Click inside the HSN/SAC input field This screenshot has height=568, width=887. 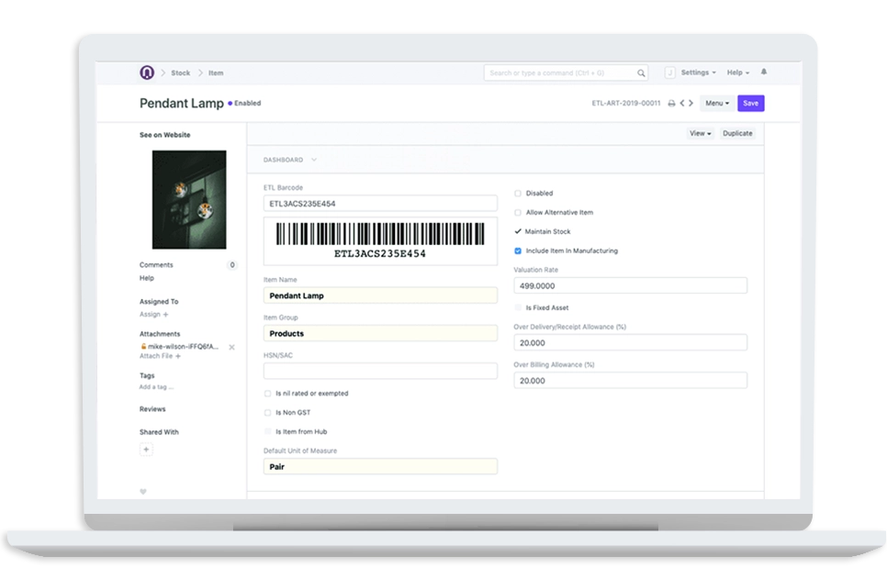point(380,371)
